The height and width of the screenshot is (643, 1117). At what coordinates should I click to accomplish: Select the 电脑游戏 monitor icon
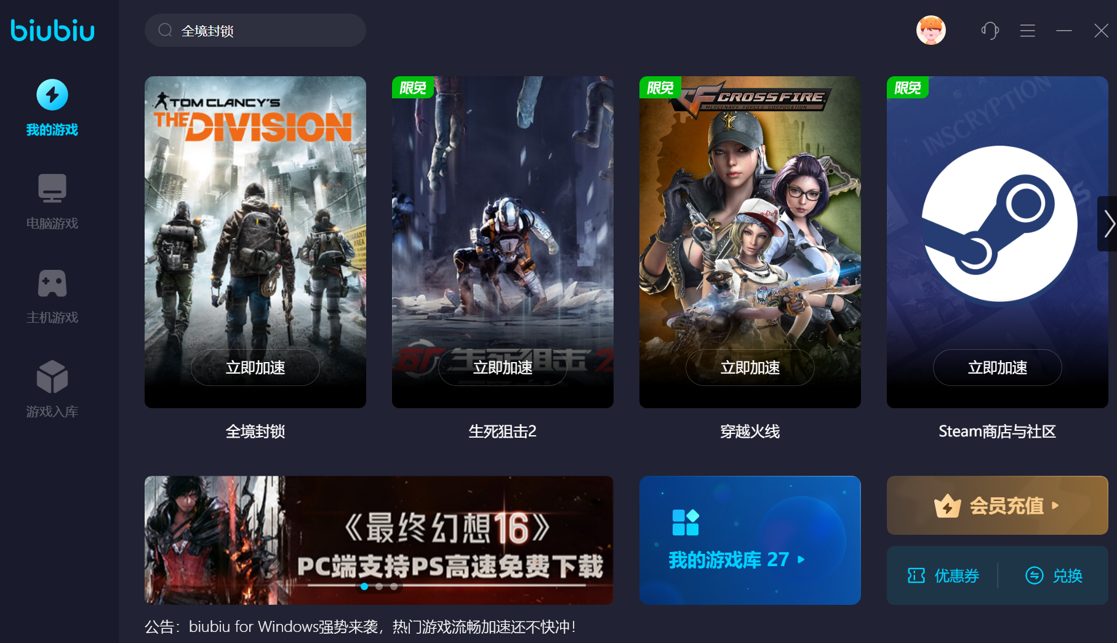(x=52, y=188)
